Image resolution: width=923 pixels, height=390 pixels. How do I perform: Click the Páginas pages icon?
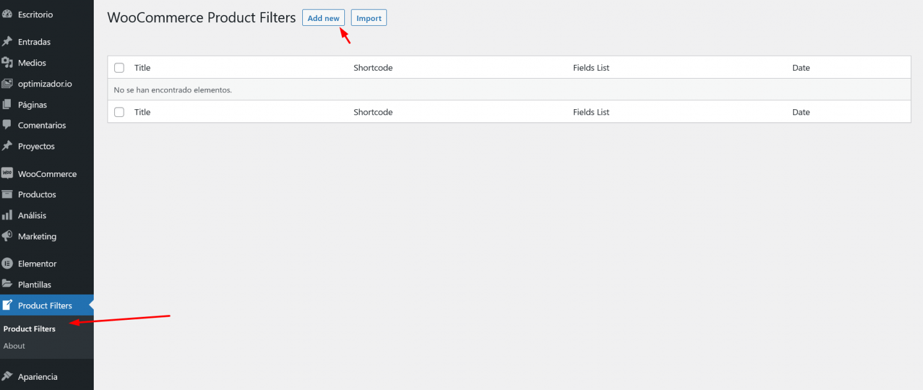coord(7,104)
